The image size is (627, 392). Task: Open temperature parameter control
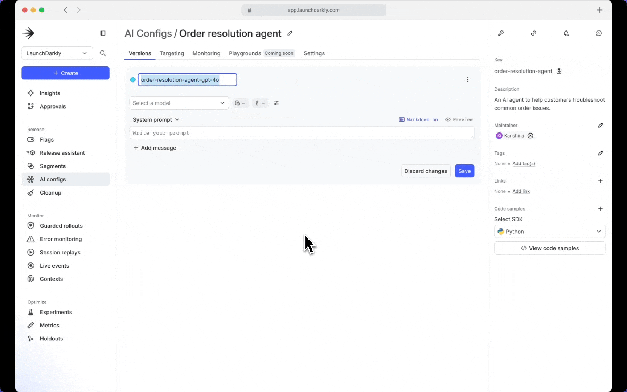point(260,103)
